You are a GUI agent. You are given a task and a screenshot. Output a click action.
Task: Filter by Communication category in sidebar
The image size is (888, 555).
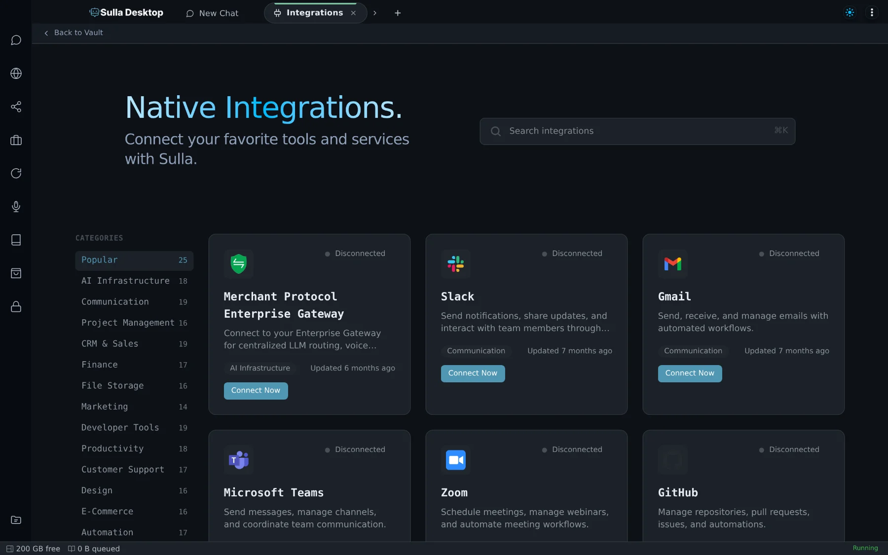click(134, 302)
